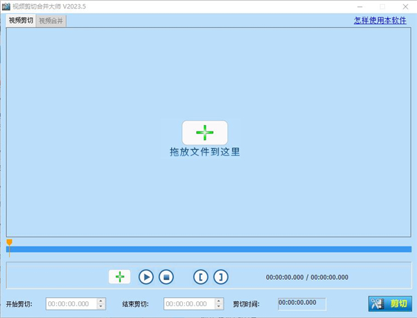Click the orange timeline position marker
Viewport: 417px width, 318px height.
click(9, 242)
